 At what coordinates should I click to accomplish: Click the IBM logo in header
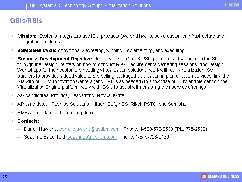coord(232,5)
